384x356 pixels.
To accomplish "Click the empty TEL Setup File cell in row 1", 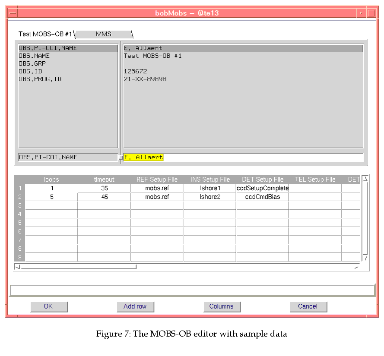I will [x=315, y=188].
